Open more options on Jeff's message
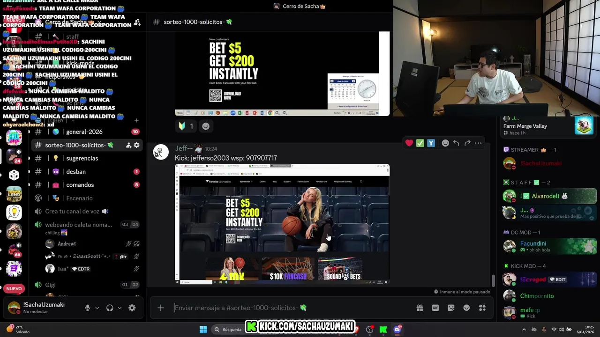This screenshot has width=600, height=337. click(x=478, y=143)
